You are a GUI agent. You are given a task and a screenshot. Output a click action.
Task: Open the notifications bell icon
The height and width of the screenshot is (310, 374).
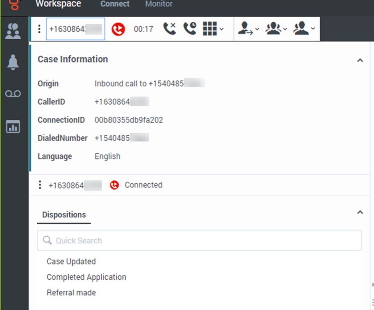13,62
